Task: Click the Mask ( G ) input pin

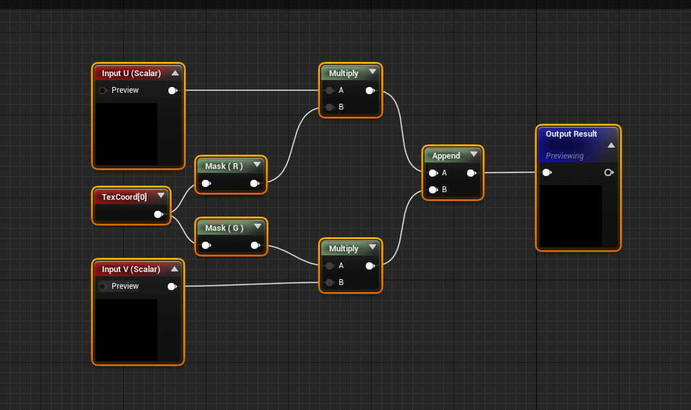Action: click(206, 245)
